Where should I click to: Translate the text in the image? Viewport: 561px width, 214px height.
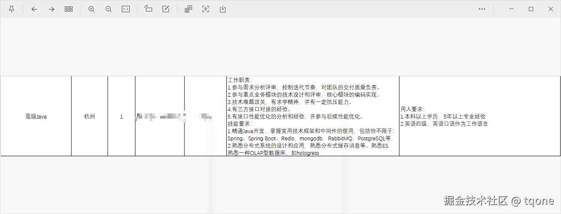188,9
